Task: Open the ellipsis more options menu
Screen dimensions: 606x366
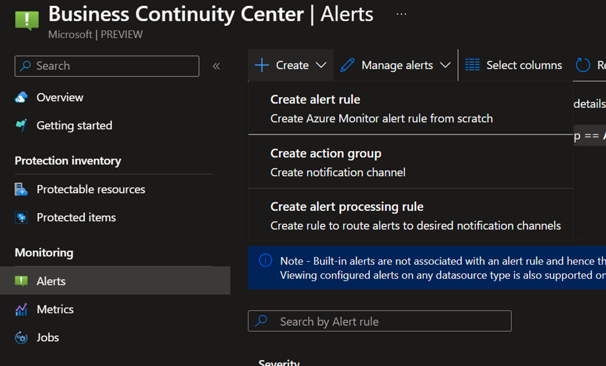Action: [401, 14]
